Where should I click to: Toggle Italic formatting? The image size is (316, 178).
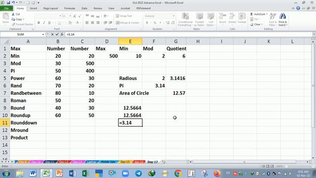click(44, 23)
